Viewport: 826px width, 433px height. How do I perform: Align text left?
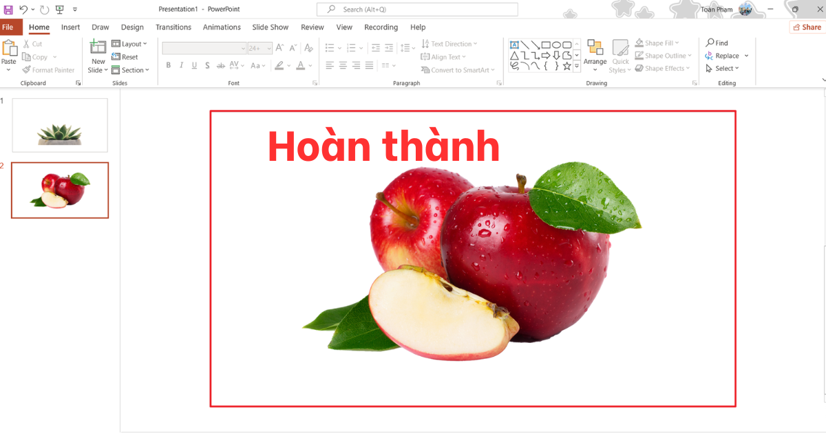click(x=330, y=65)
